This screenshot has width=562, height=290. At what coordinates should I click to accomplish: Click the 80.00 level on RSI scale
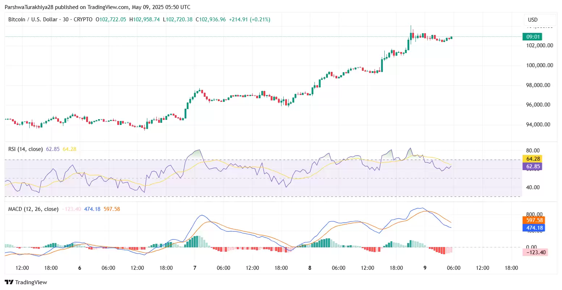(x=533, y=151)
